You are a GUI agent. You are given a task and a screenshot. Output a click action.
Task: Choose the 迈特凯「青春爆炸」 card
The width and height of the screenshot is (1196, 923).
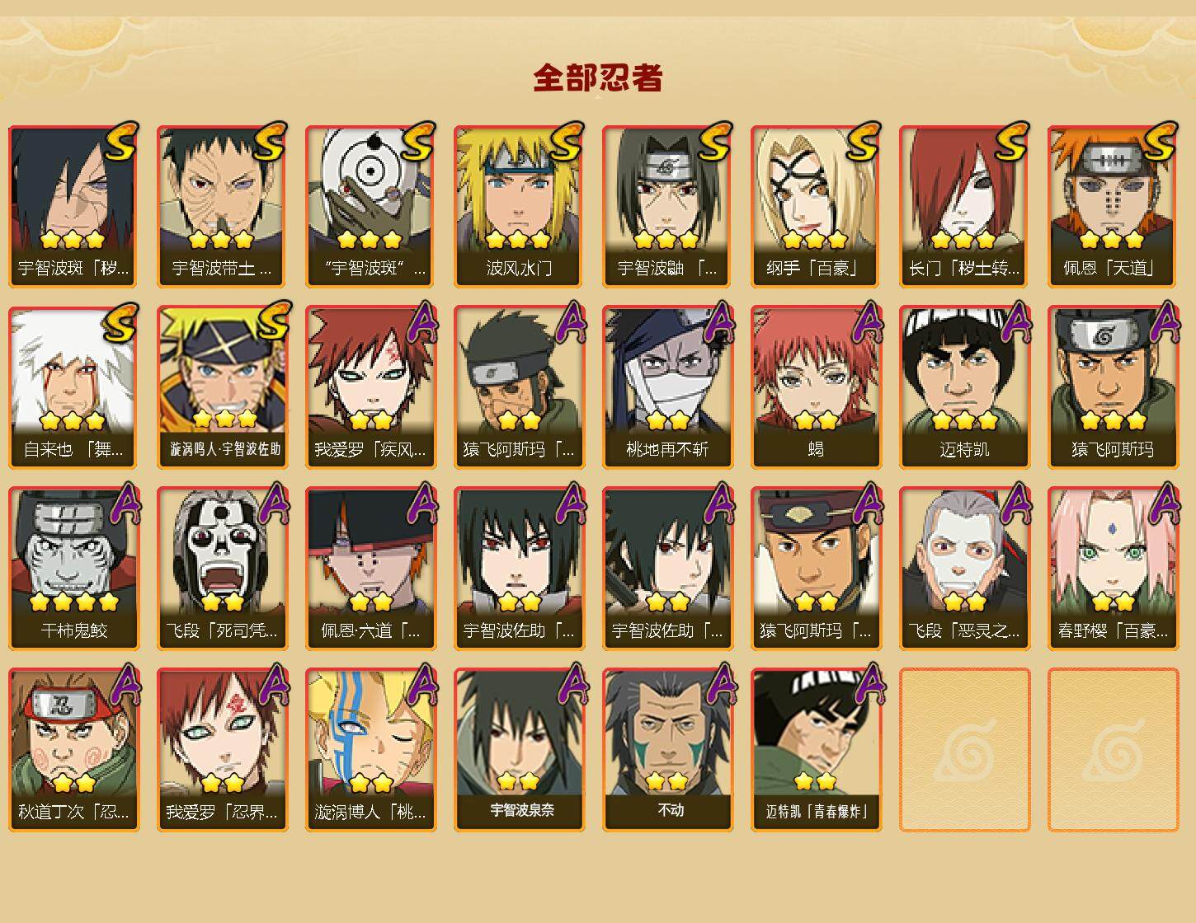pos(816,750)
